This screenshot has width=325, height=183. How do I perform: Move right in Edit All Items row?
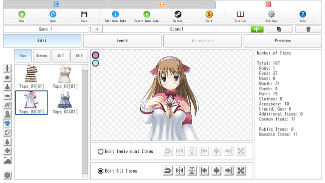[x=229, y=170]
